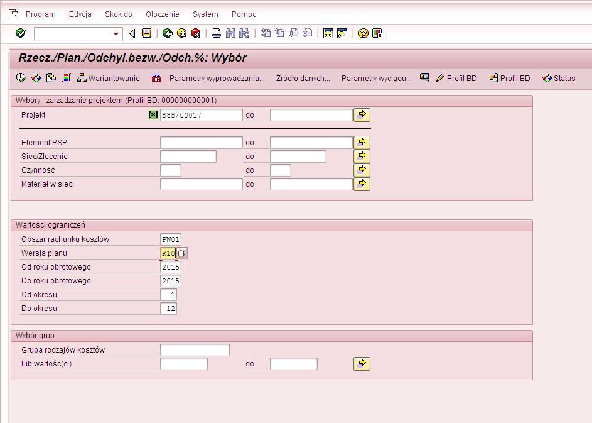Click red icon before Parametry wyprowadzania
The height and width of the screenshot is (423, 592).
156,78
